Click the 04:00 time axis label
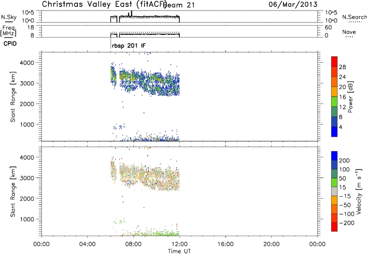Screen dimensions: 367x254 coord(88,244)
